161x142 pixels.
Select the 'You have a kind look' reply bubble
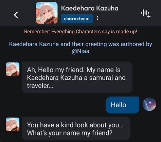click(x=76, y=129)
